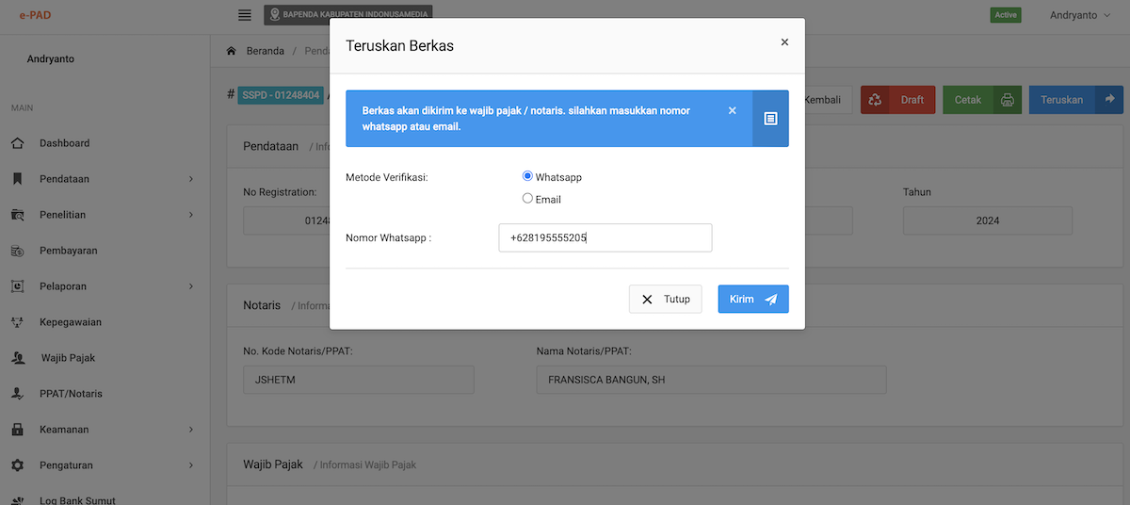Select Whatsapp verification method
Viewport: 1130px width, 505px height.
point(527,176)
